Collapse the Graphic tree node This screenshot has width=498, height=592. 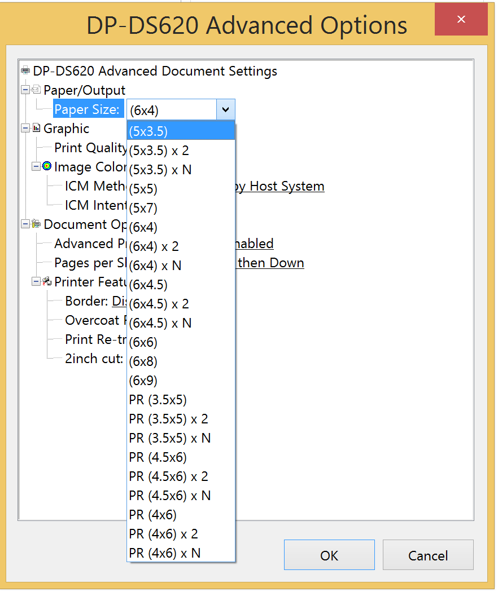point(25,129)
